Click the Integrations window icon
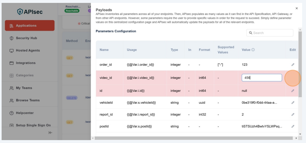This screenshot has height=143, width=306. tap(12, 63)
